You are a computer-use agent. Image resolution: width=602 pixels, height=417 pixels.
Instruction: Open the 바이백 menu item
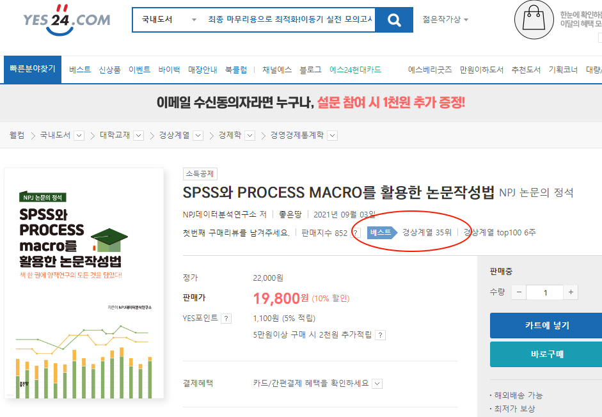coord(170,70)
